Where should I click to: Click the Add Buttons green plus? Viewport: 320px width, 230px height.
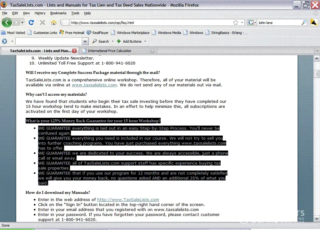coord(119,41)
